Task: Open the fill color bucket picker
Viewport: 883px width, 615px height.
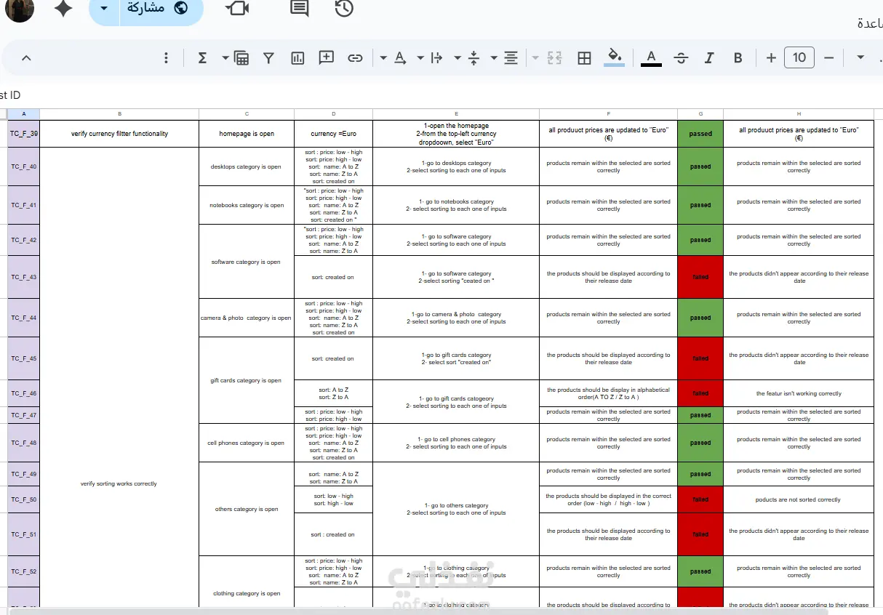Action: coord(615,57)
